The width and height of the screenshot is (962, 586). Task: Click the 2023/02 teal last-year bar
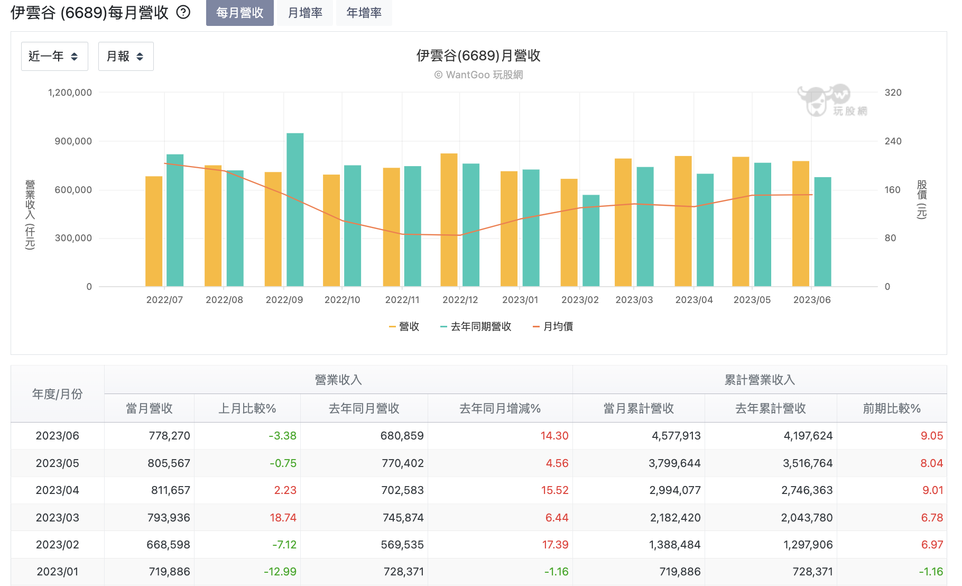coord(591,241)
